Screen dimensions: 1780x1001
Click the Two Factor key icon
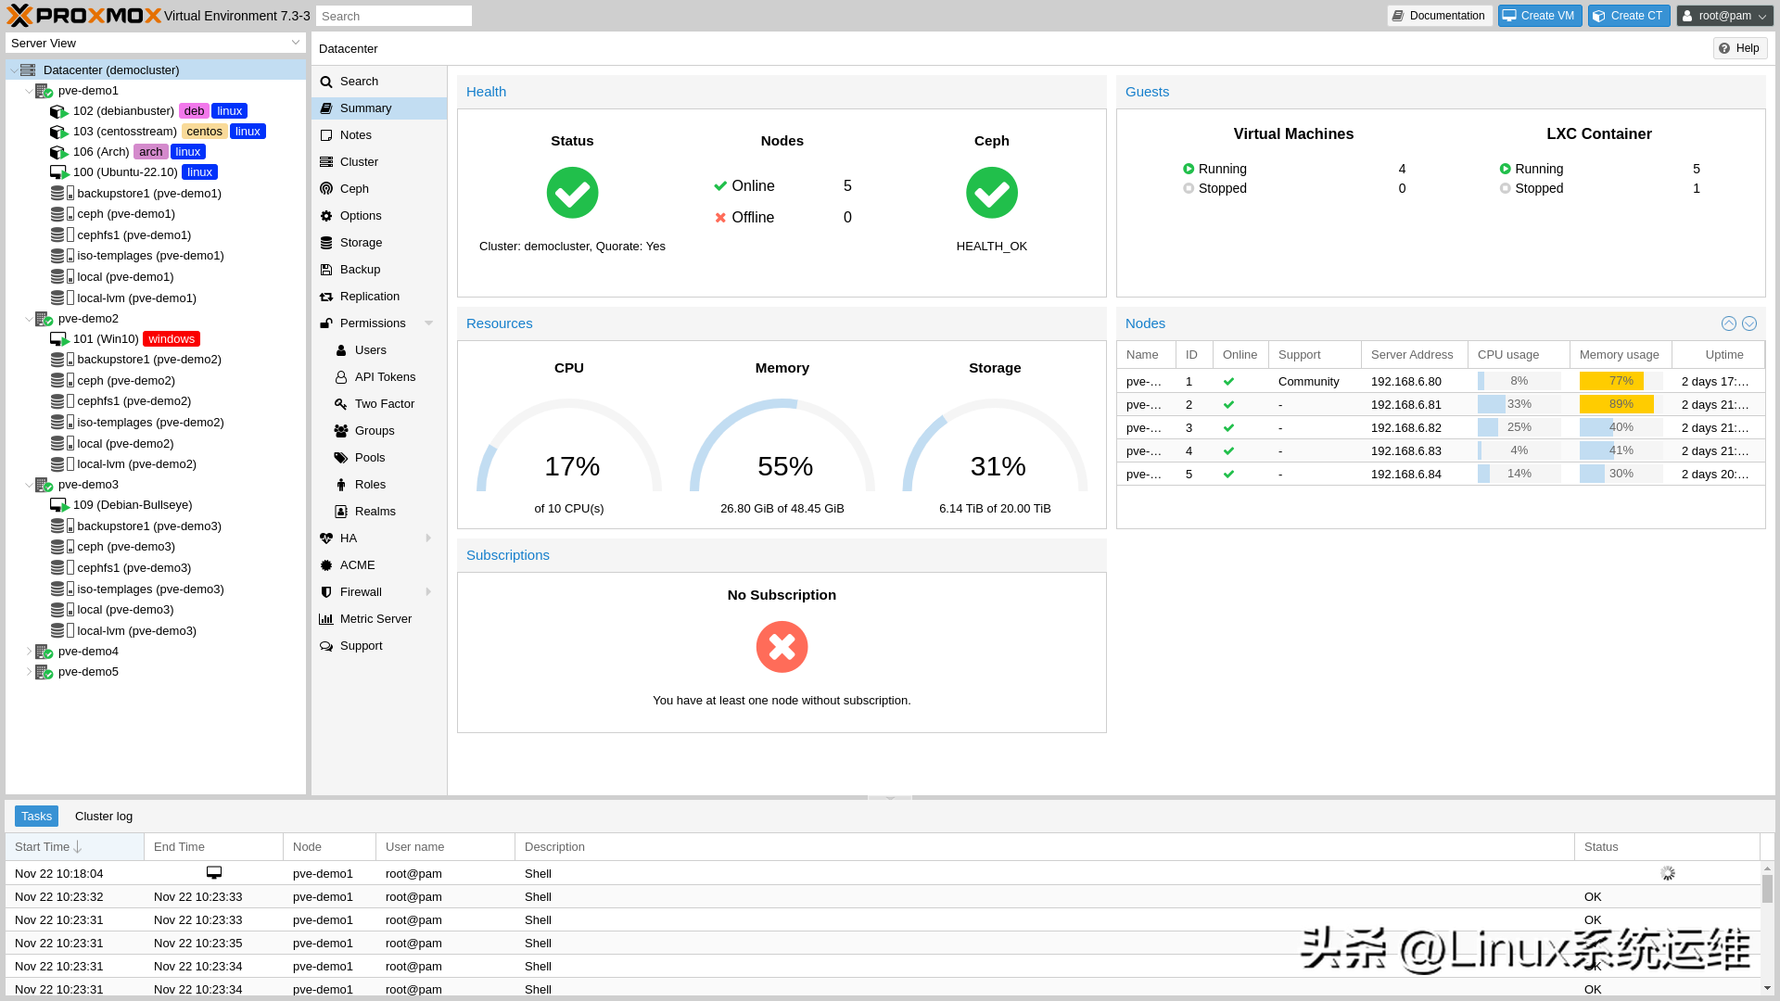[341, 404]
